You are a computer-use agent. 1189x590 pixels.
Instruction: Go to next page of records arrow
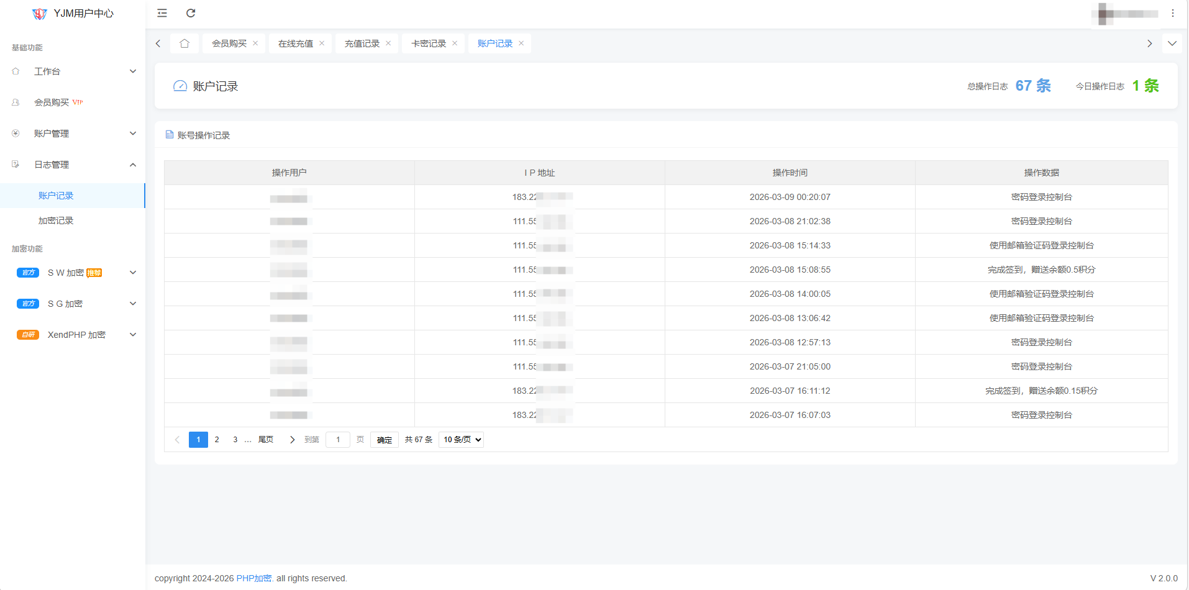[292, 440]
